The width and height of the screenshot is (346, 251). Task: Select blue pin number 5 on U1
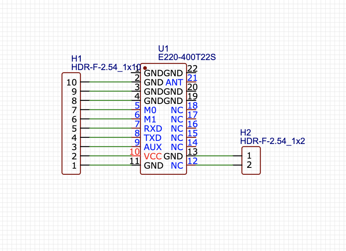[137, 105]
